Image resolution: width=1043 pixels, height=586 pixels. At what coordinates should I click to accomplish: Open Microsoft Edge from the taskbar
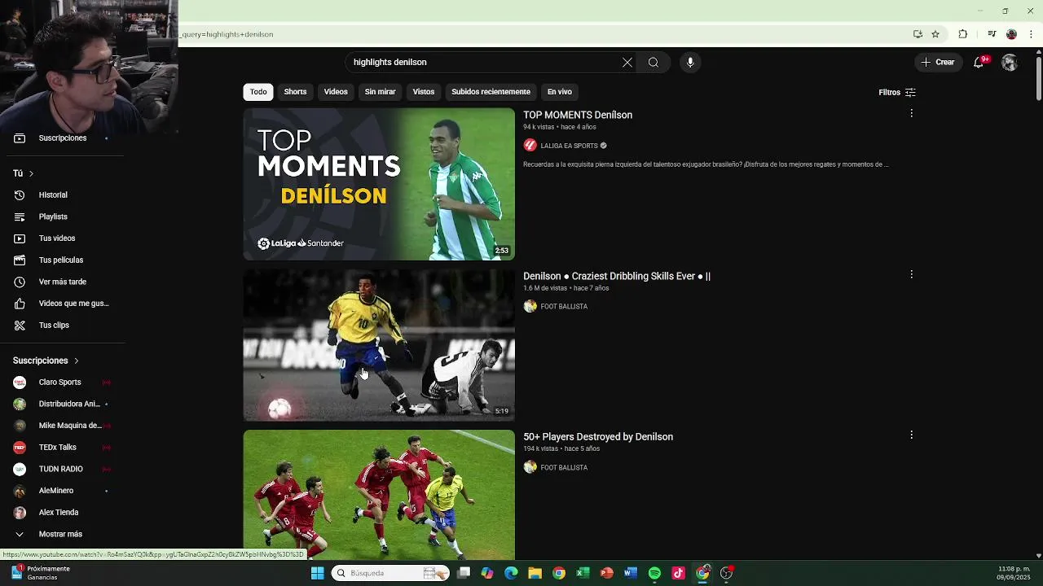[x=511, y=573]
